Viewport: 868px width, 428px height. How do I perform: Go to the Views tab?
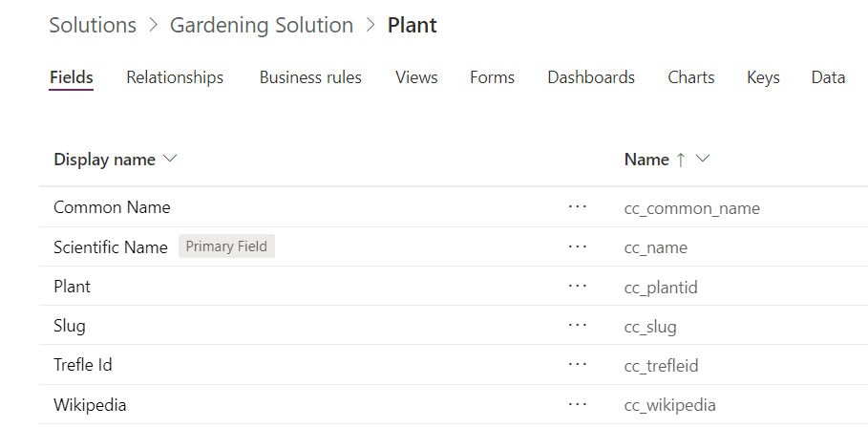pos(416,77)
